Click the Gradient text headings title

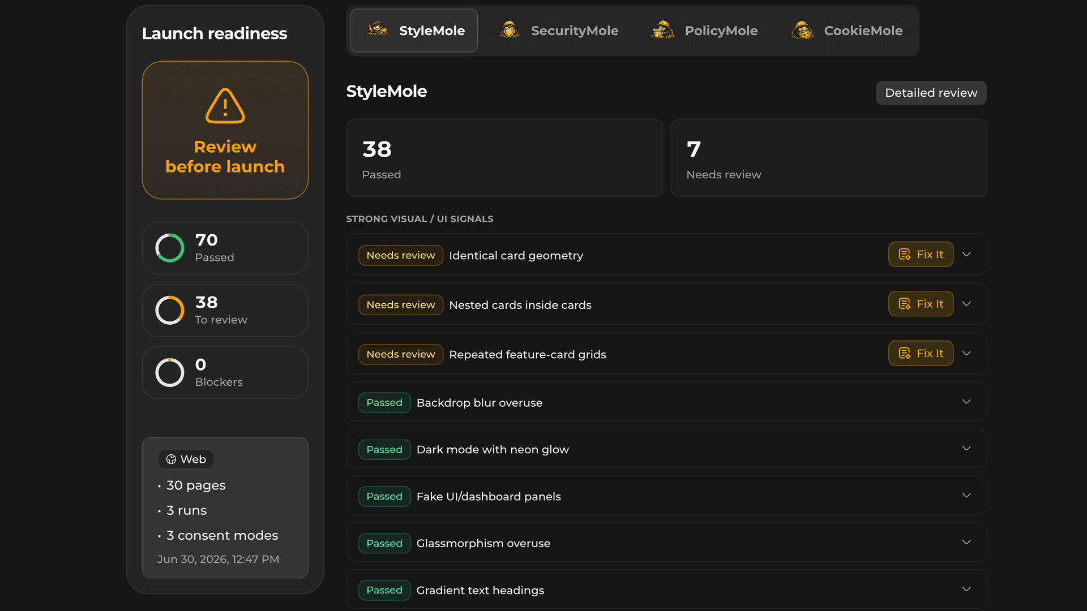point(480,590)
